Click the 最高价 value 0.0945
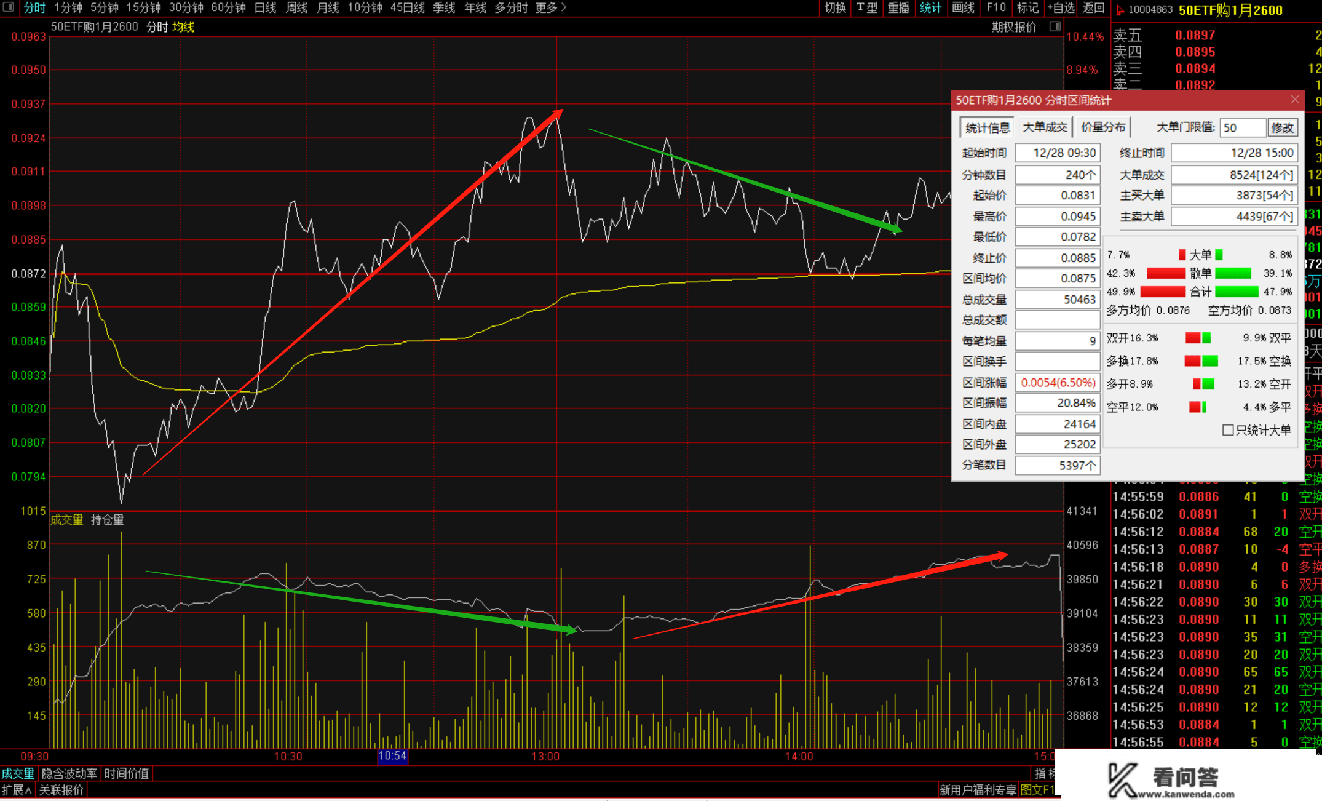This screenshot has height=801, width=1322. point(1057,216)
